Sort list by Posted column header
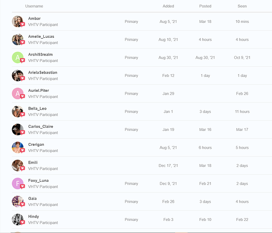 (x=205, y=6)
